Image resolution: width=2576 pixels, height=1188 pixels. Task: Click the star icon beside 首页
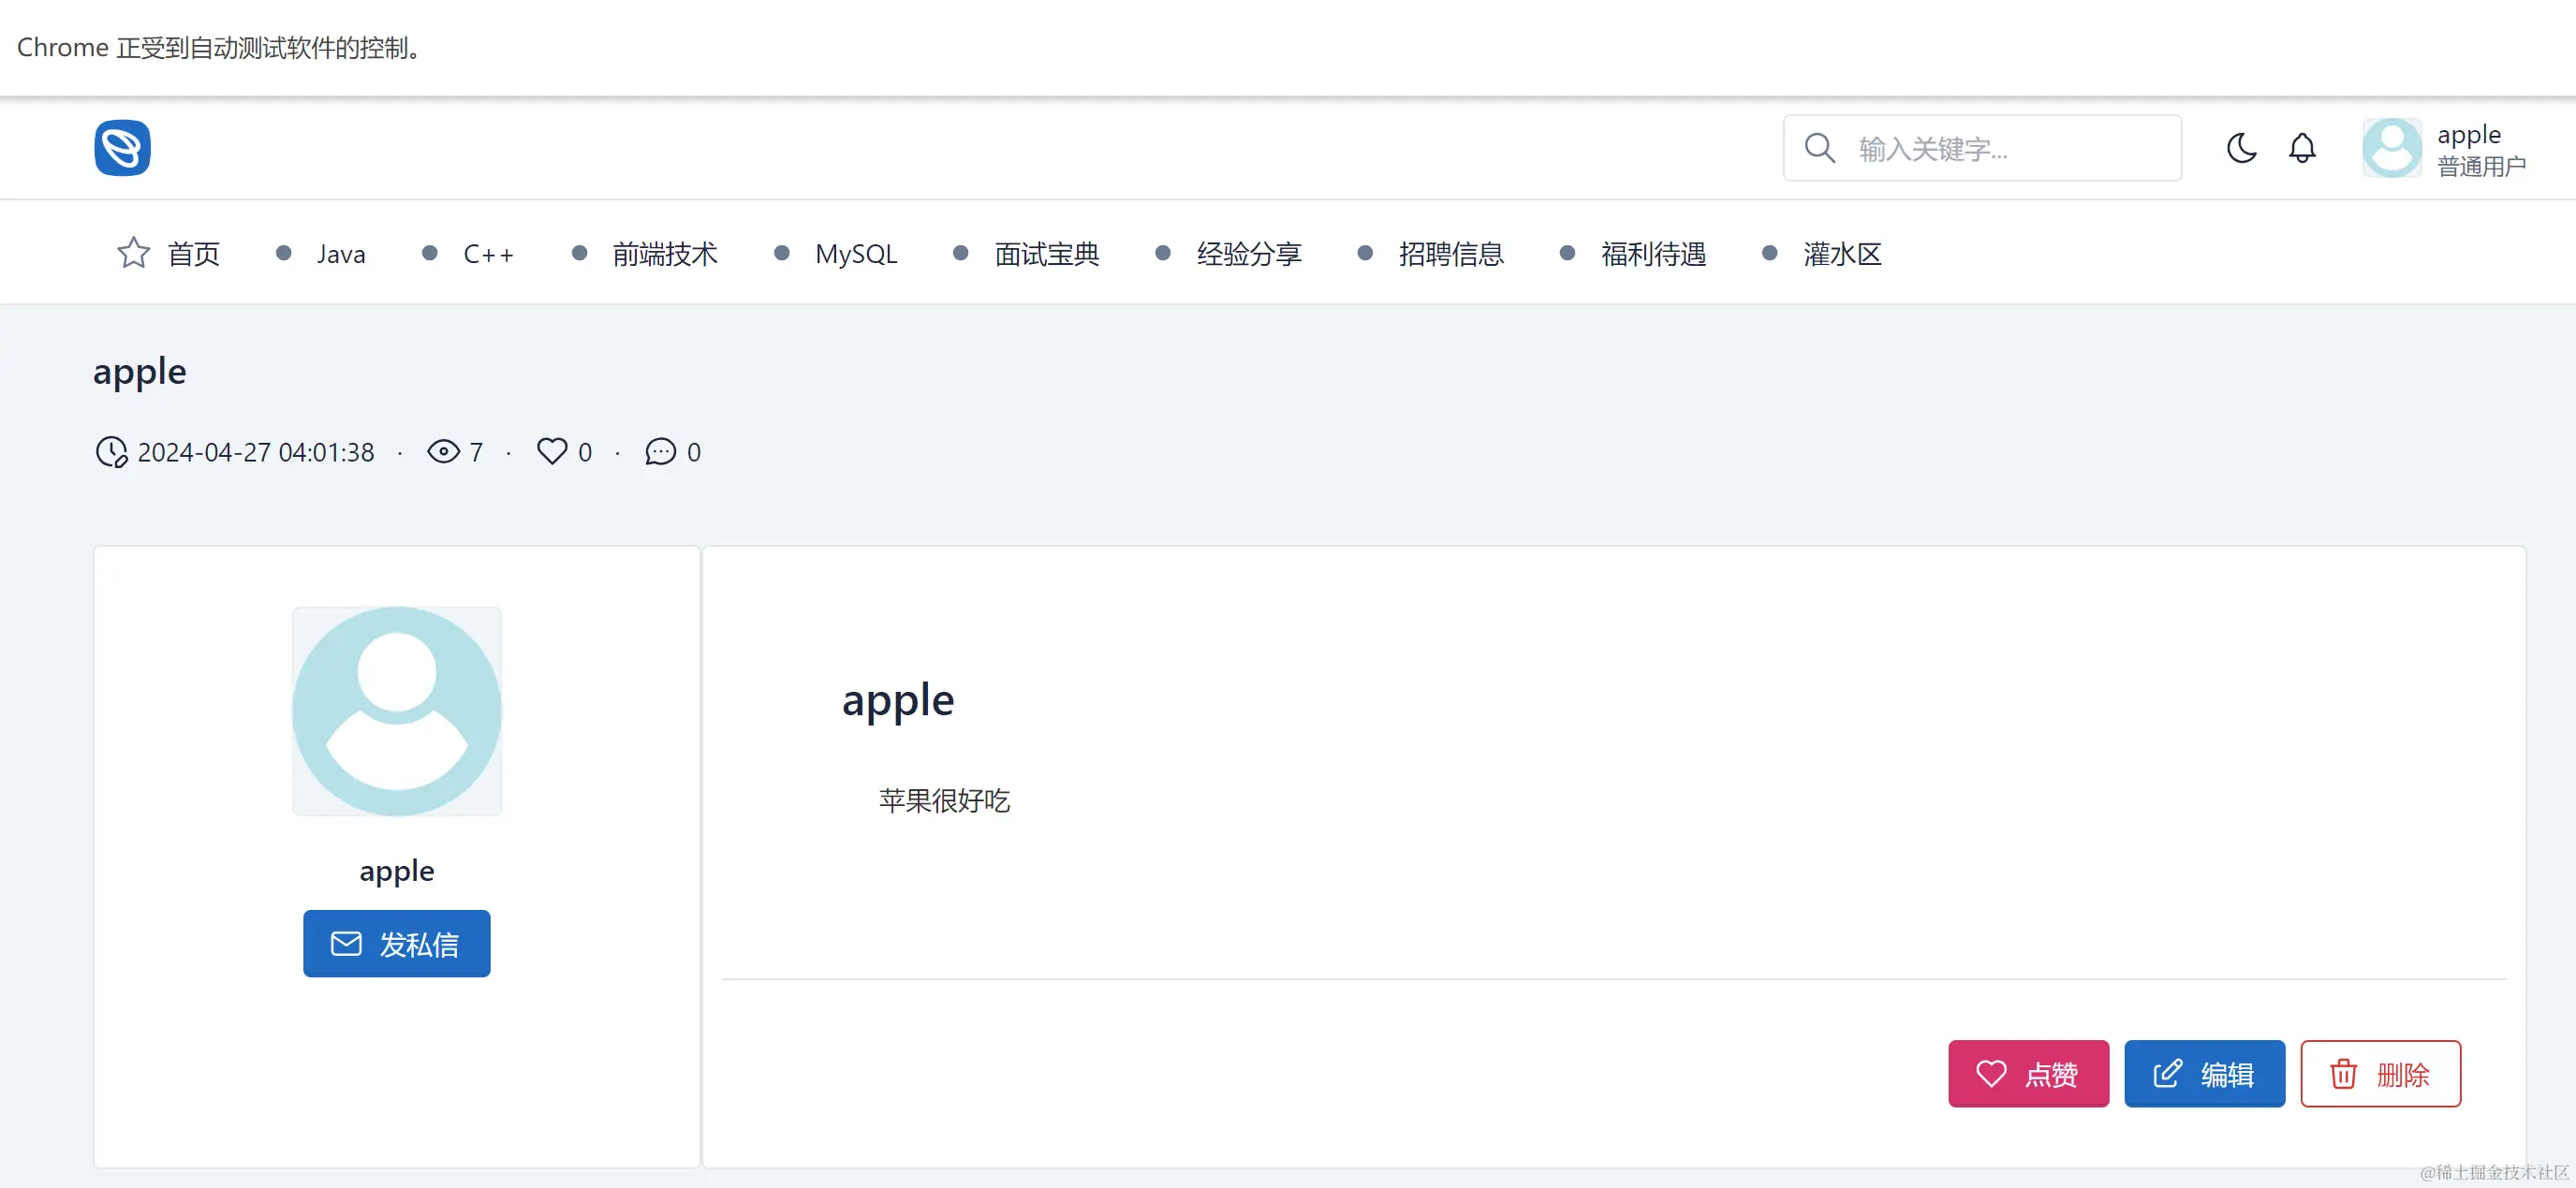[x=133, y=253]
